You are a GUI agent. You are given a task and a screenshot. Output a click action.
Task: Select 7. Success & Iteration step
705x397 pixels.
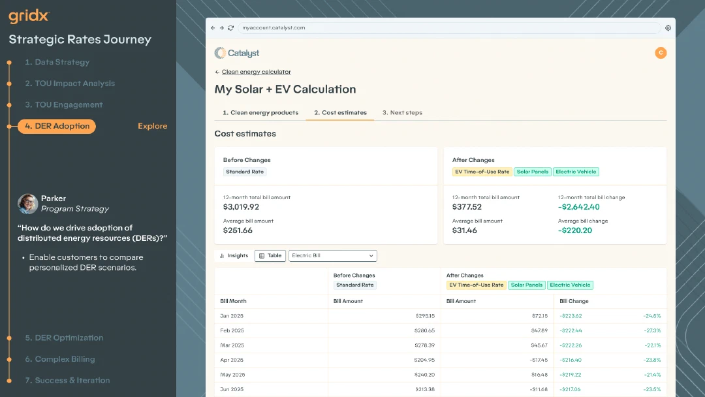click(67, 381)
